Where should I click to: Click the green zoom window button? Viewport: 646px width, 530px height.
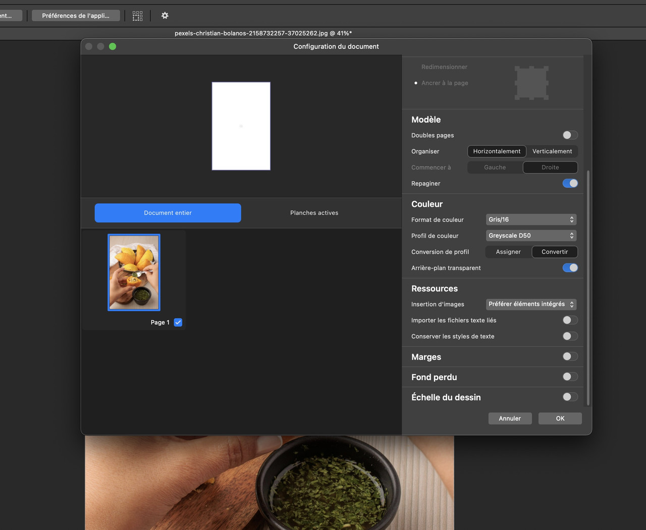[113, 46]
